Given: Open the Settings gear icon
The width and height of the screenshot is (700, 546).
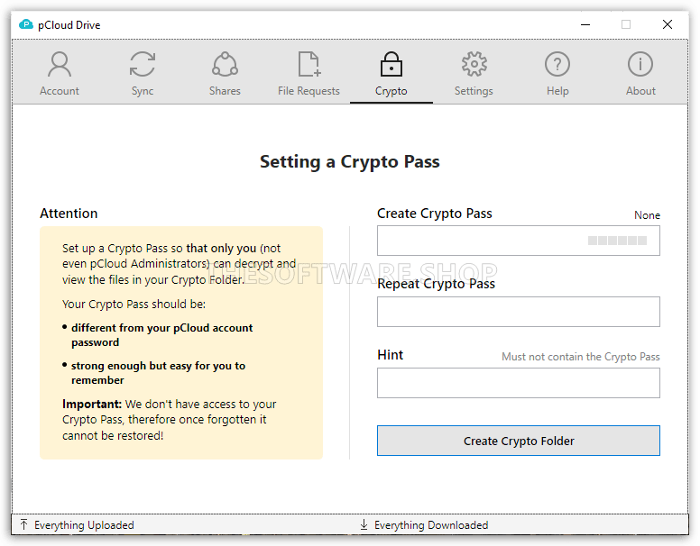Looking at the screenshot, I should point(474,64).
